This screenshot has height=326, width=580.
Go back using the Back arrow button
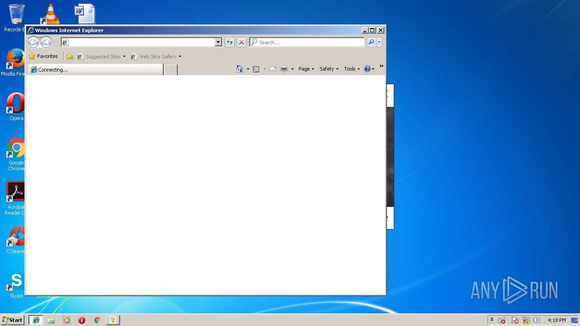pyautogui.click(x=33, y=42)
